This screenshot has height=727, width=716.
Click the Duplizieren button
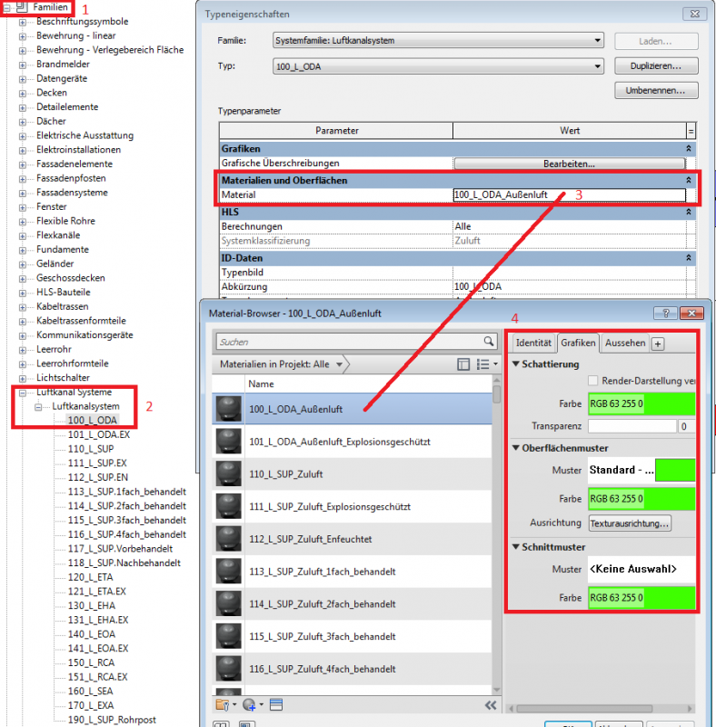coord(655,66)
